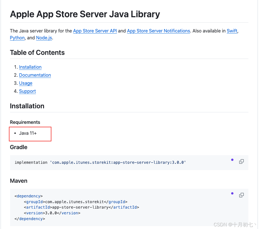259x229 pixels.
Task: Click the 'Maven' subheading
Action: pos(18,181)
